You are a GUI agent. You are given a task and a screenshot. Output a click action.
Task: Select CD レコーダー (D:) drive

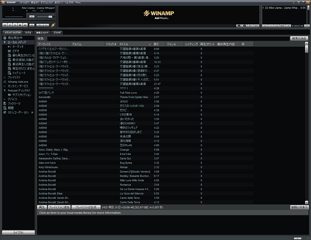pos(18,112)
